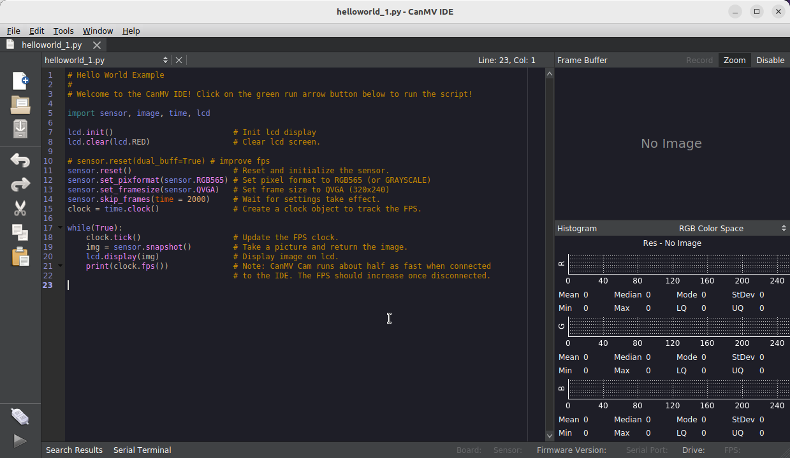Click the Drive: status bar entry

(693, 450)
